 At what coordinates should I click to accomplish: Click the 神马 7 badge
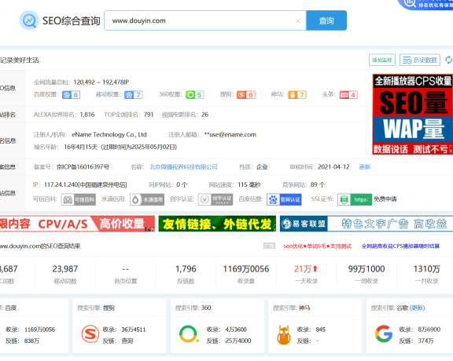tap(297, 95)
